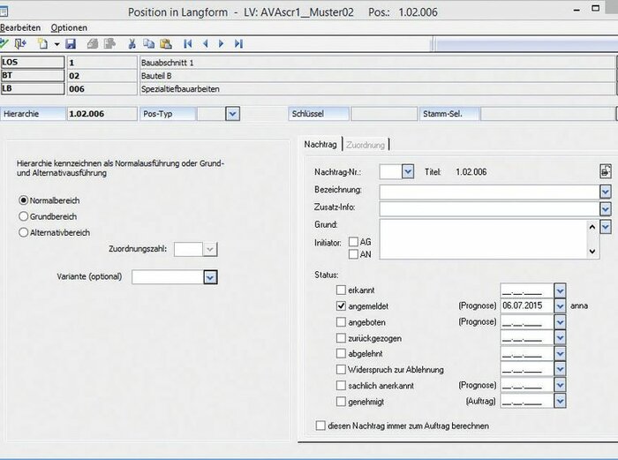
Task: Click the exit door toolbar icon
Action: click(x=20, y=44)
